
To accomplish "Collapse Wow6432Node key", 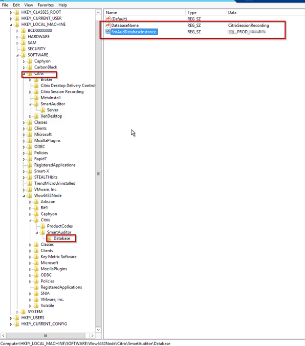I will click(23, 196).
